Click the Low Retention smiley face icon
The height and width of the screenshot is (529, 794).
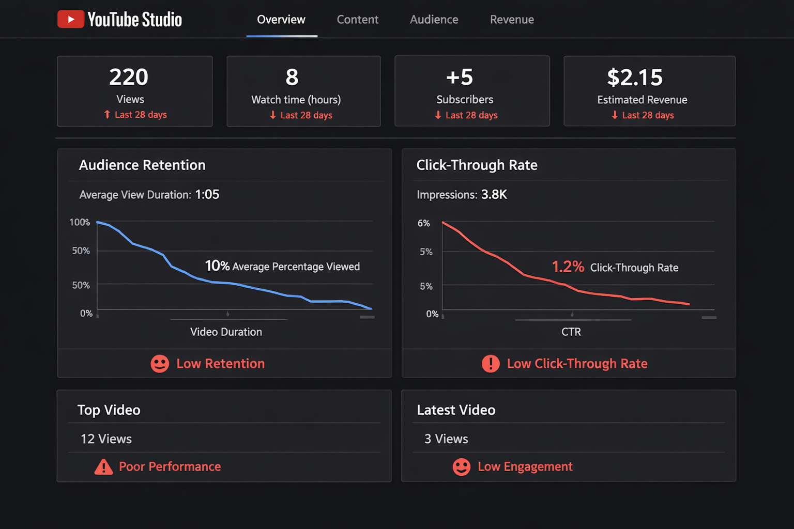coord(160,364)
